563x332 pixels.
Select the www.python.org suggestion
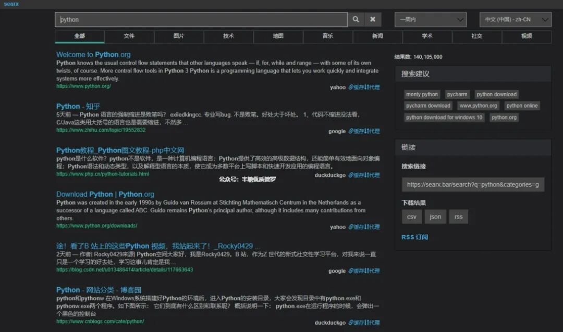pyautogui.click(x=478, y=106)
